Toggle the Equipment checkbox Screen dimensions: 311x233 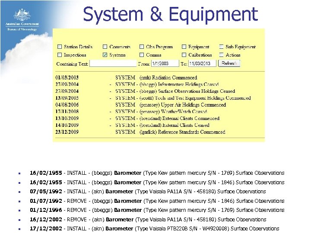click(x=184, y=47)
